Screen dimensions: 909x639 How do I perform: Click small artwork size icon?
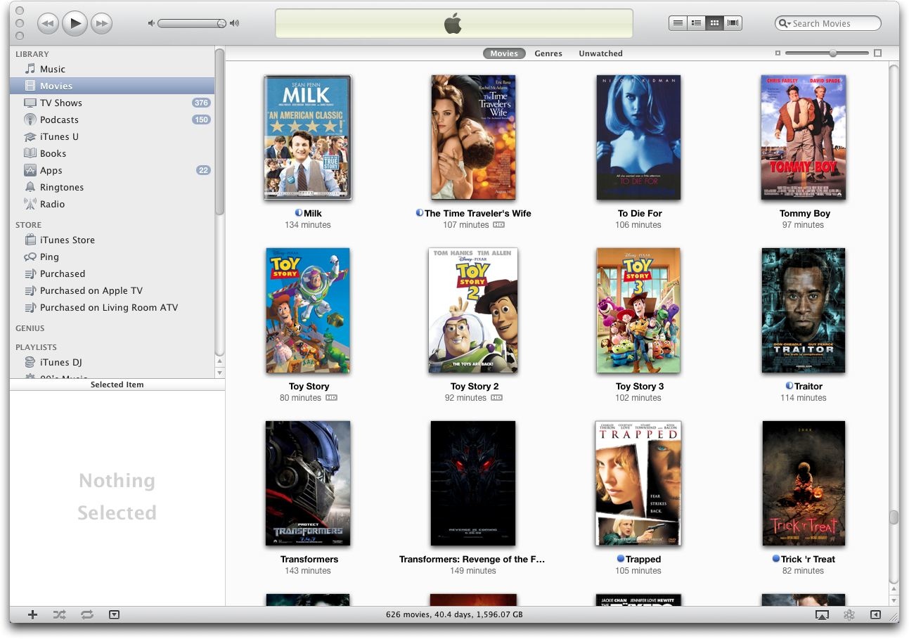point(778,53)
